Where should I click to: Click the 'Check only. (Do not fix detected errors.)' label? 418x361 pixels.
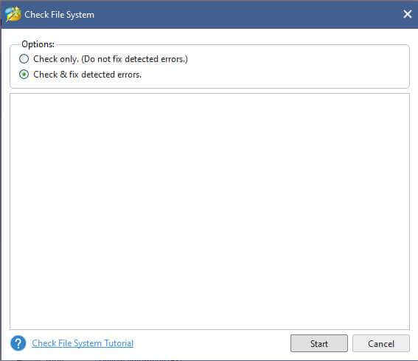click(111, 59)
